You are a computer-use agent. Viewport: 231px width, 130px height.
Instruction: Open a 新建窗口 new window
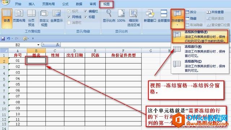point(150,16)
